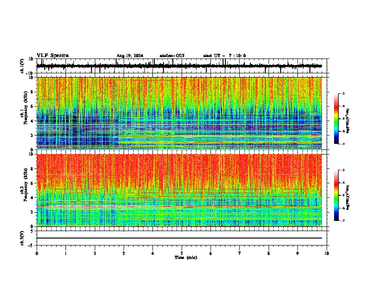
Task: Click the "VLF Spectra" title text
Action: coord(53,56)
